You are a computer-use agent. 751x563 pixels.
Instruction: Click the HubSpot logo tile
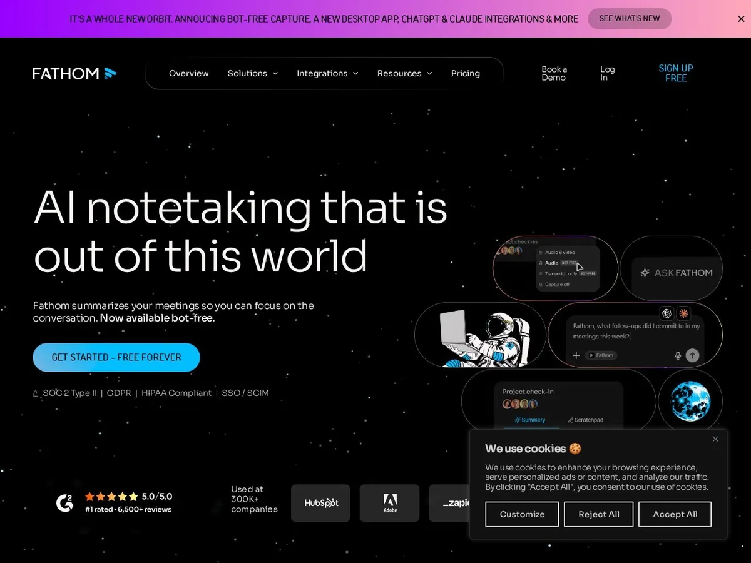(320, 503)
